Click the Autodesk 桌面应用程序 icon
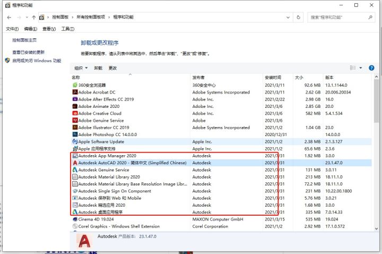382x254 pixels. [75, 212]
